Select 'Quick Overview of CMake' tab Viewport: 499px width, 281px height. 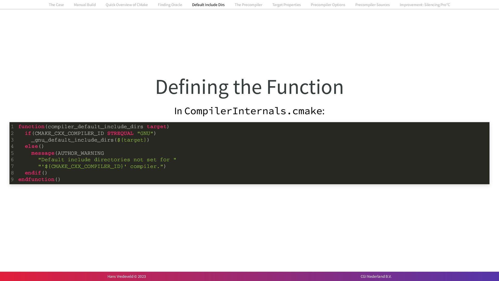pyautogui.click(x=127, y=5)
